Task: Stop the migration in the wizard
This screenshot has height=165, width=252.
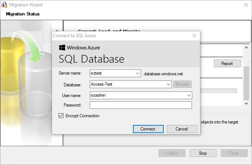Action: (x=203, y=153)
